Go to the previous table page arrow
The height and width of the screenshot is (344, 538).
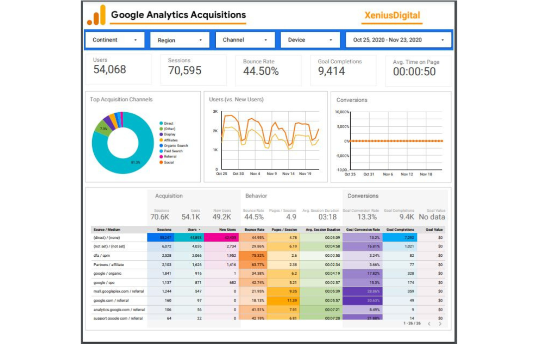tap(429, 324)
